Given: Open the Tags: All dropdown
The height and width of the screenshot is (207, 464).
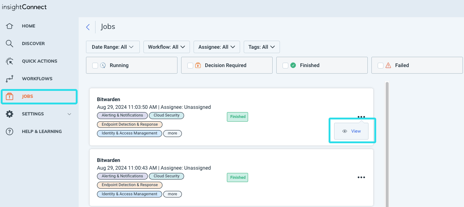Looking at the screenshot, I should [x=262, y=47].
